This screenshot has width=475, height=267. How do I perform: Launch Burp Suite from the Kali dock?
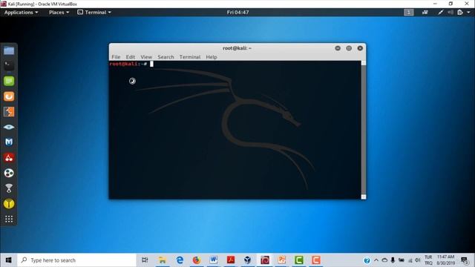tap(9, 112)
